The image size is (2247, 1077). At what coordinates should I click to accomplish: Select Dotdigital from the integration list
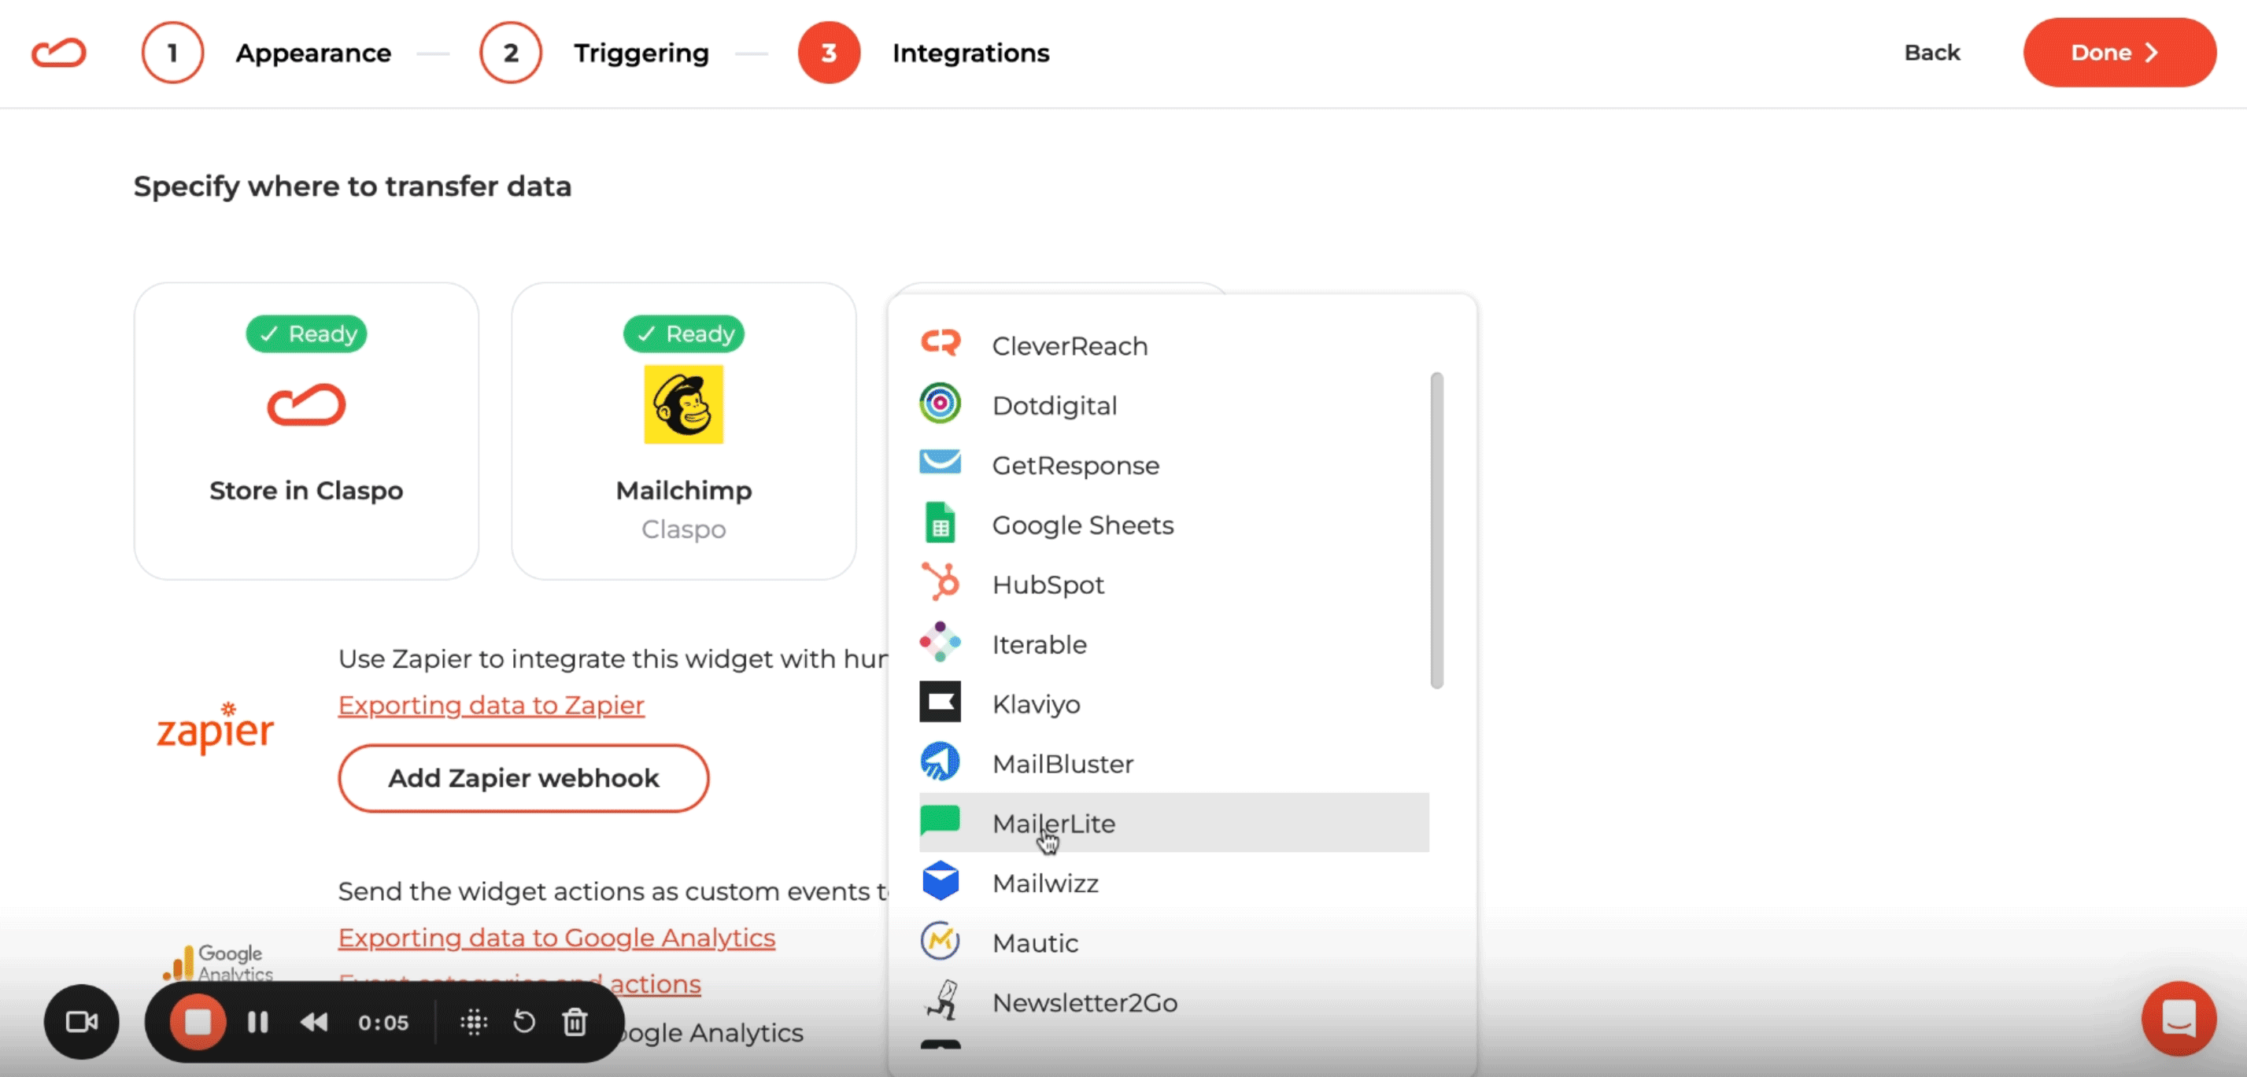[1173, 405]
